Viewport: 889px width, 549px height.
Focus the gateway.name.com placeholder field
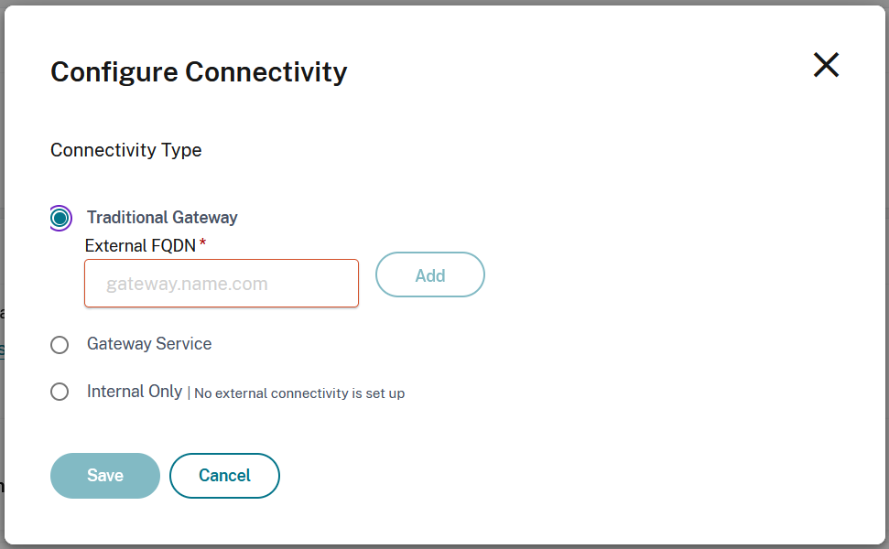click(221, 283)
